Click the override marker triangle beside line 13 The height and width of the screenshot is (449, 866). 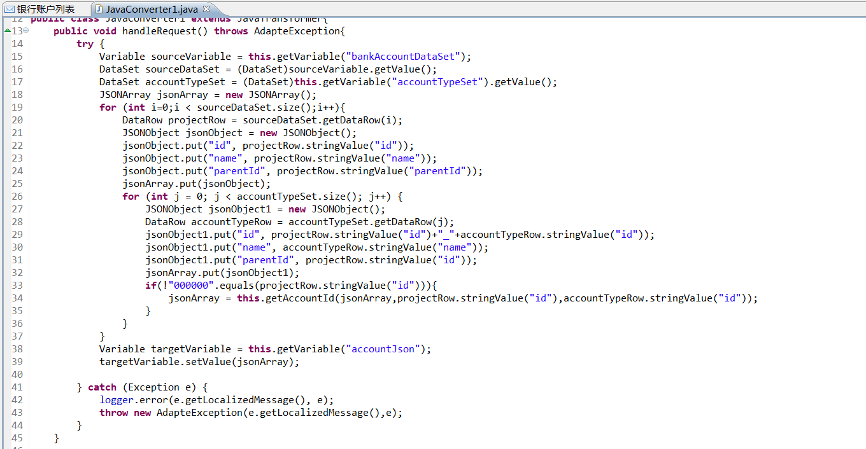coord(7,31)
